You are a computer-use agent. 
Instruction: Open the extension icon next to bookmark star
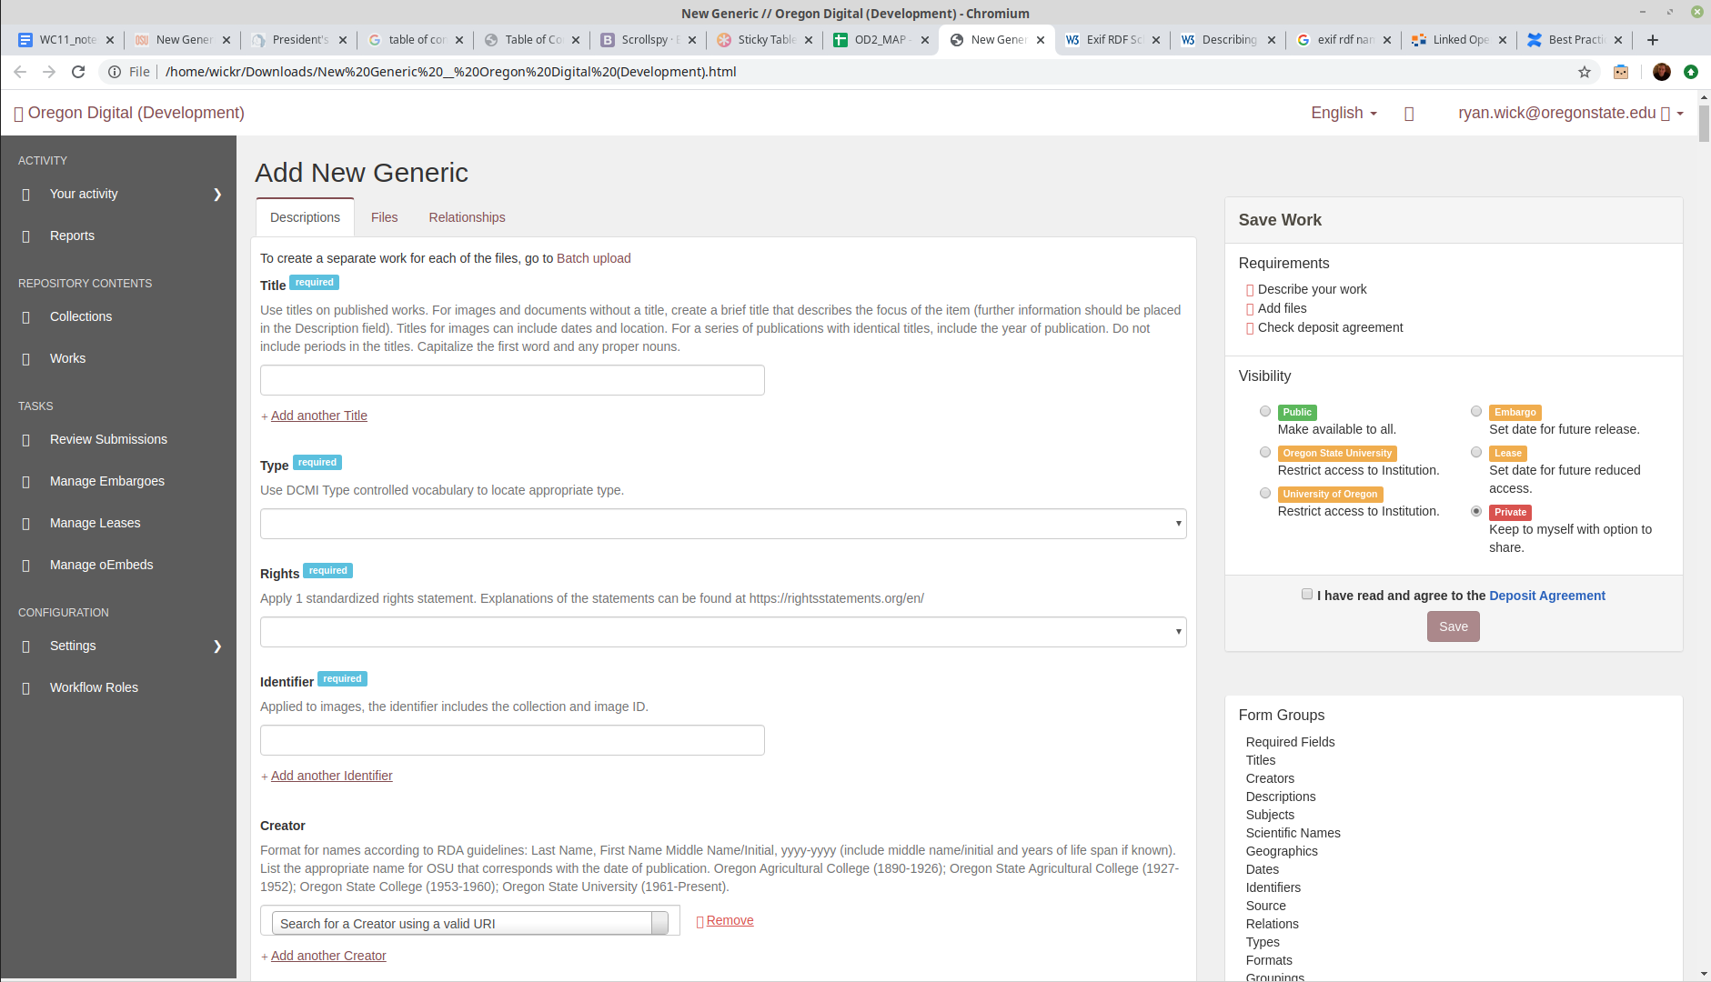pos(1621,72)
